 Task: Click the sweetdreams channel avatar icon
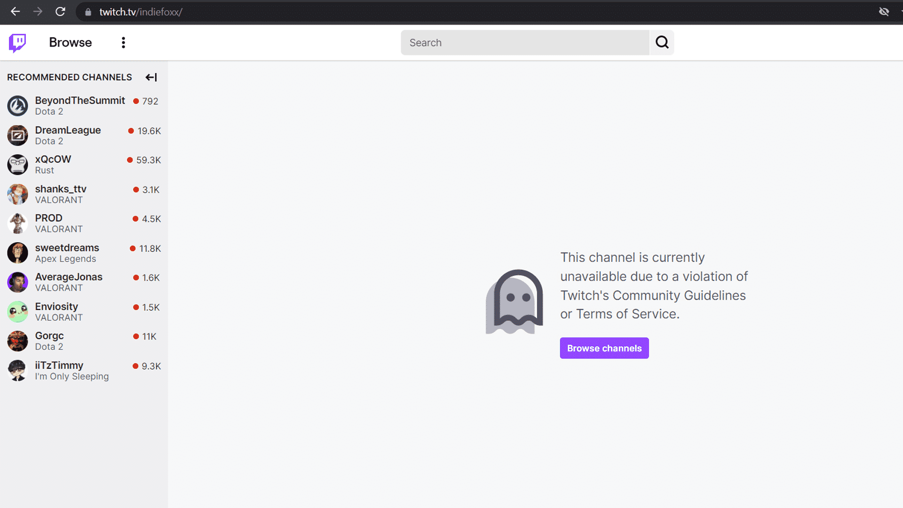tap(17, 253)
